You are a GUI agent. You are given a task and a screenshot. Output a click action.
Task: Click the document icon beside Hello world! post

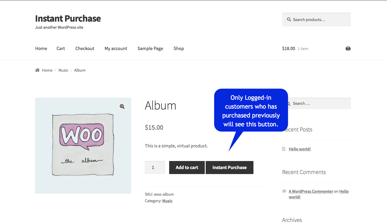point(284,149)
